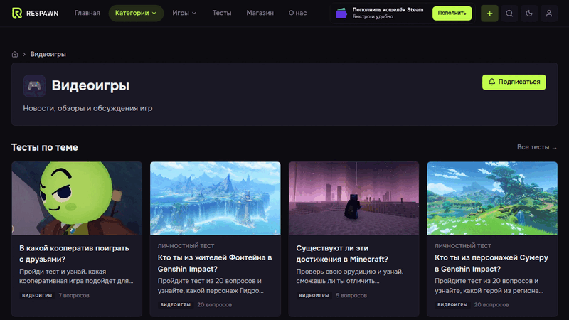Open the Minecraft achievements thumbnail
Viewport: 569px width, 320px height.
point(353,198)
